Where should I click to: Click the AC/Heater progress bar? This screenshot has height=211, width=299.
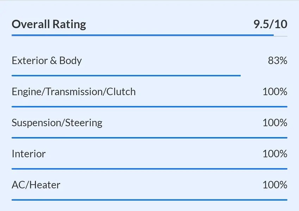149,200
